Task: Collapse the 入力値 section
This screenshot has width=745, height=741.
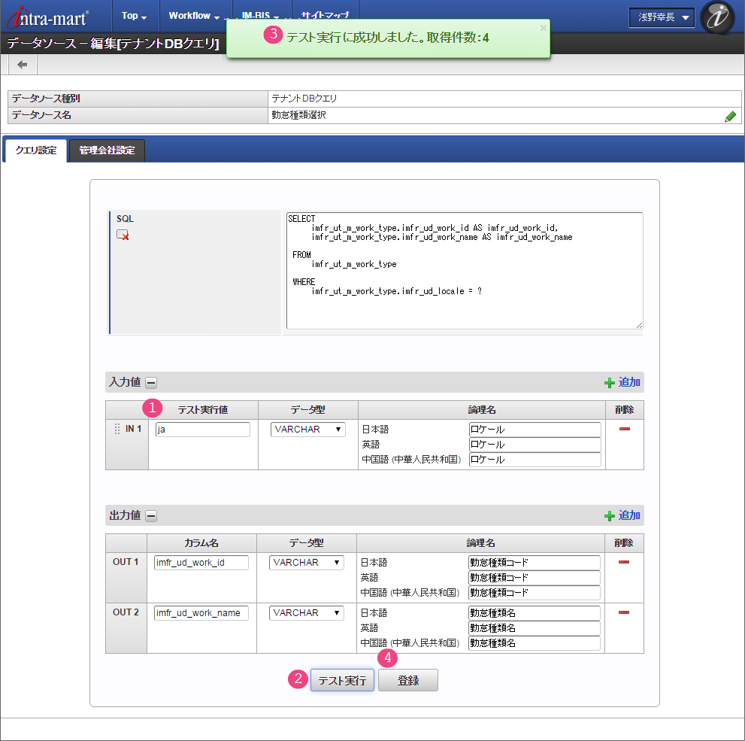Action: click(151, 383)
